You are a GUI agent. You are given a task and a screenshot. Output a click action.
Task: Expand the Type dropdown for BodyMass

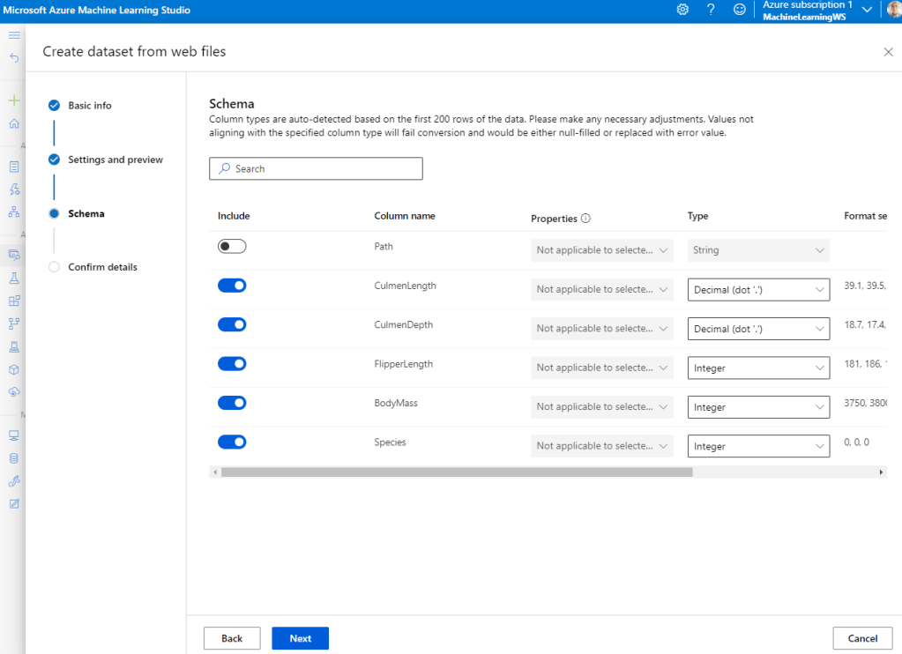[758, 407]
